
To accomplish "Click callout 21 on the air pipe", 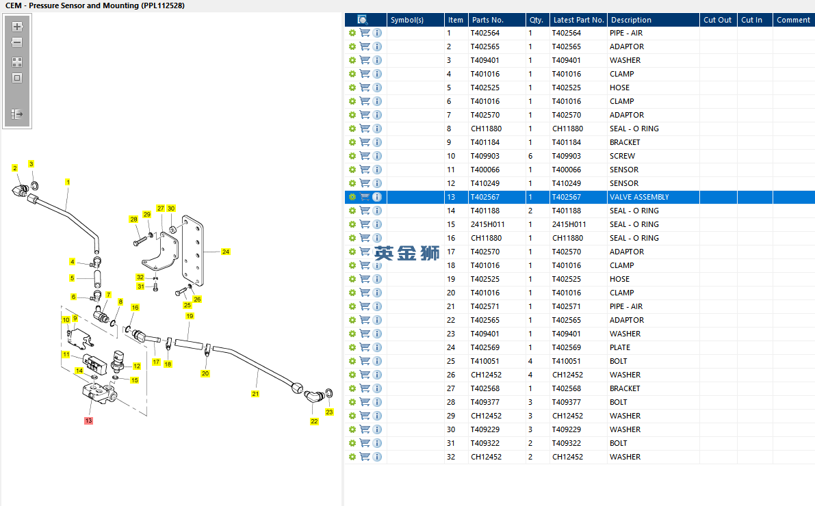I will click(x=255, y=394).
